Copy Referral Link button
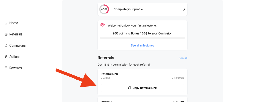Screen dimensions: 261x102 click(x=142, y=88)
